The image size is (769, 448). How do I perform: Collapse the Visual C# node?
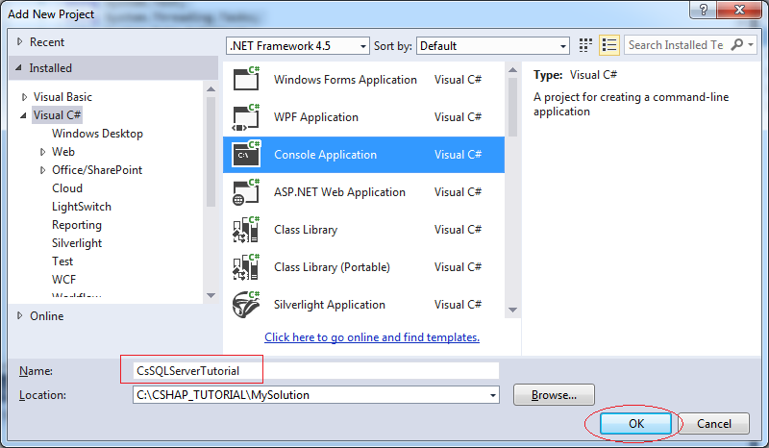point(23,115)
